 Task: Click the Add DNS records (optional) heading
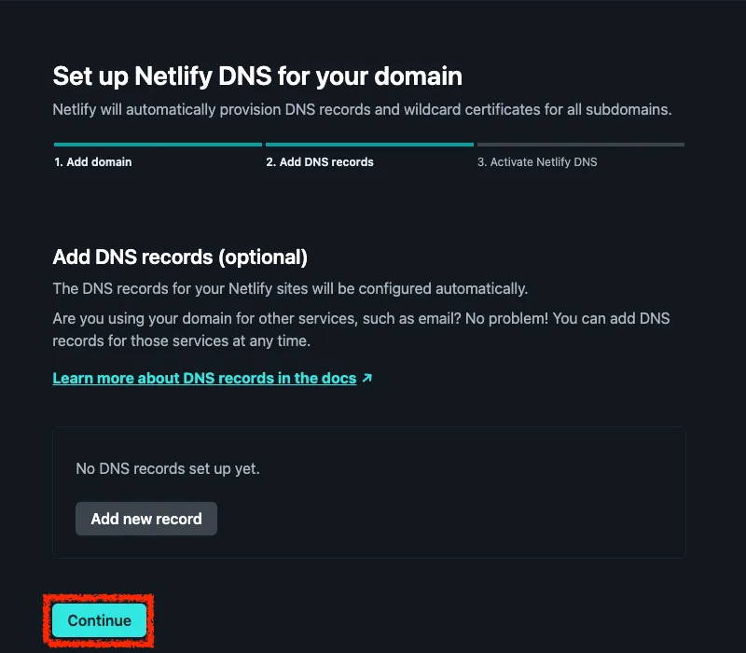pos(180,257)
